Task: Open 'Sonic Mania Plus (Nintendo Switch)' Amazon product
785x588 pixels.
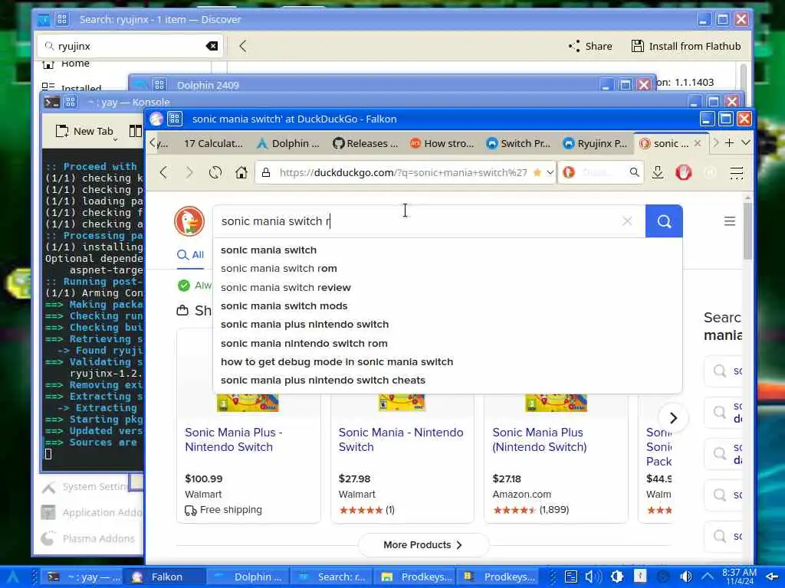Action: (x=539, y=439)
